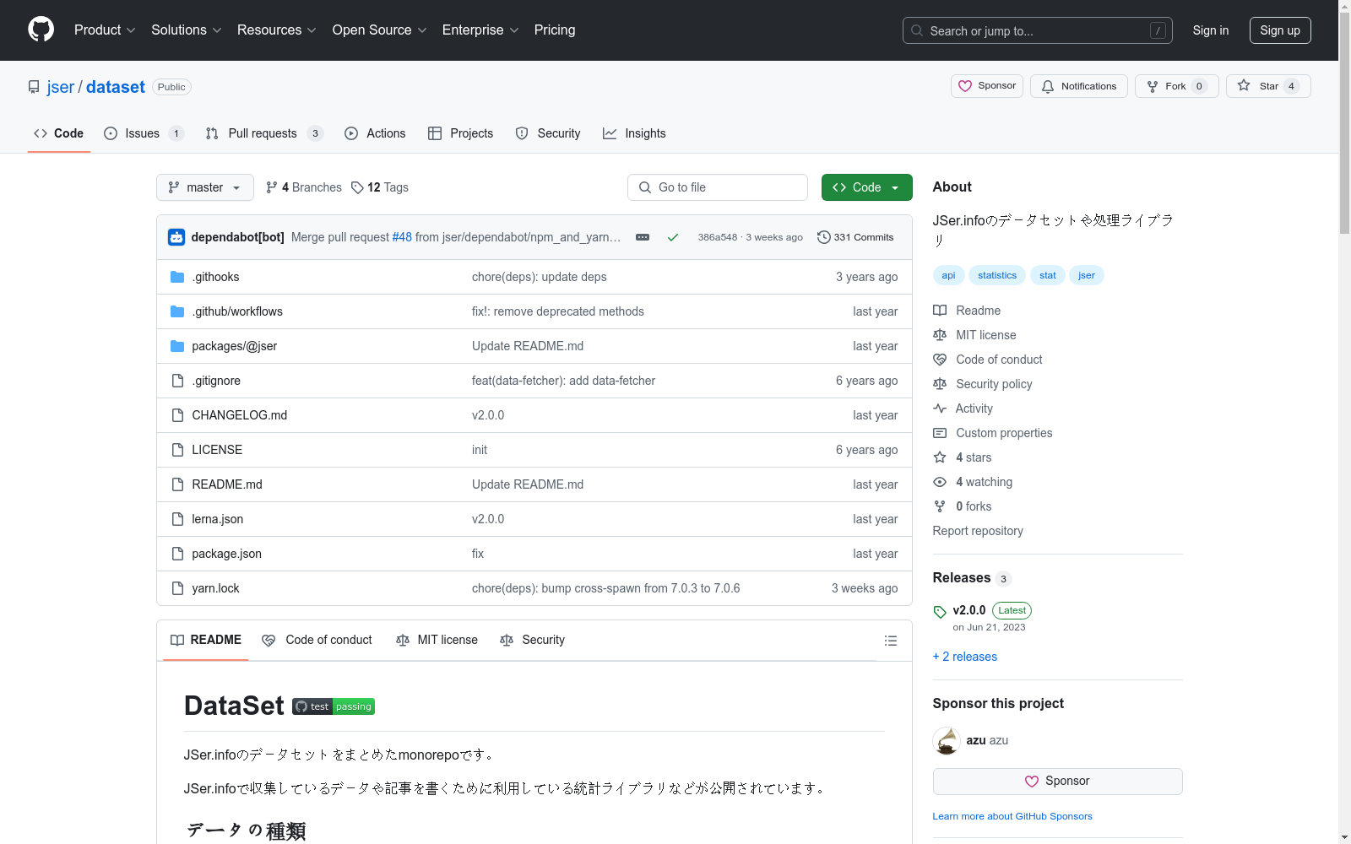Screen dimensions: 1351x844
Task: Select the Code of conduct README tab
Action: point(317,641)
